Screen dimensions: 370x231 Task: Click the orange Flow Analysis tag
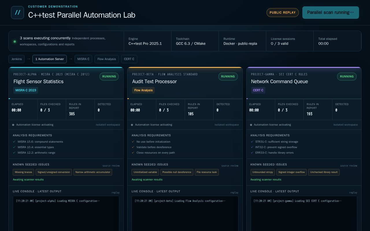[143, 90]
